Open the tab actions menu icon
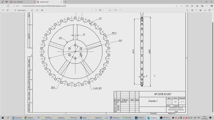 [7, 2]
